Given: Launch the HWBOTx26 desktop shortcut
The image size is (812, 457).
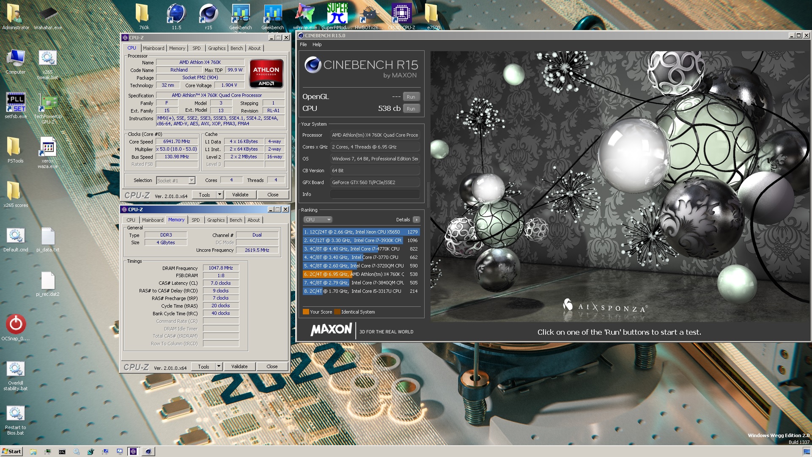Looking at the screenshot, I should (x=369, y=16).
